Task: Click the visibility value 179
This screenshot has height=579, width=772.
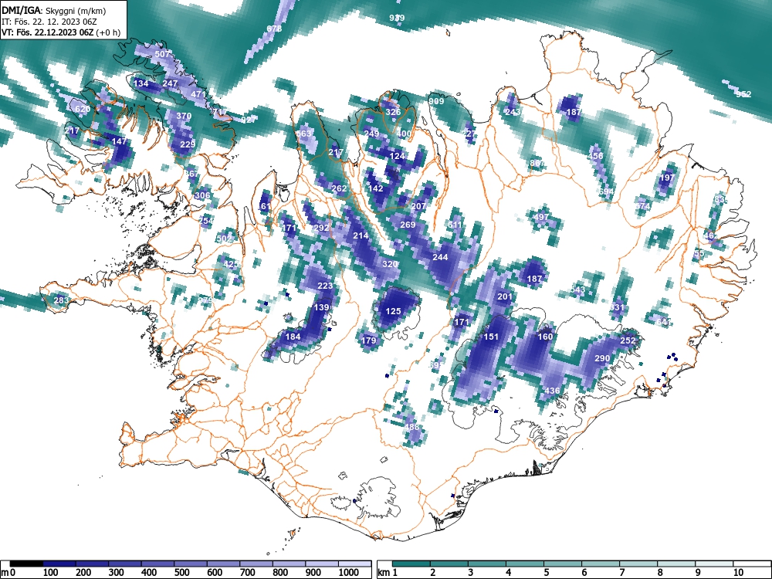Action: 368,340
